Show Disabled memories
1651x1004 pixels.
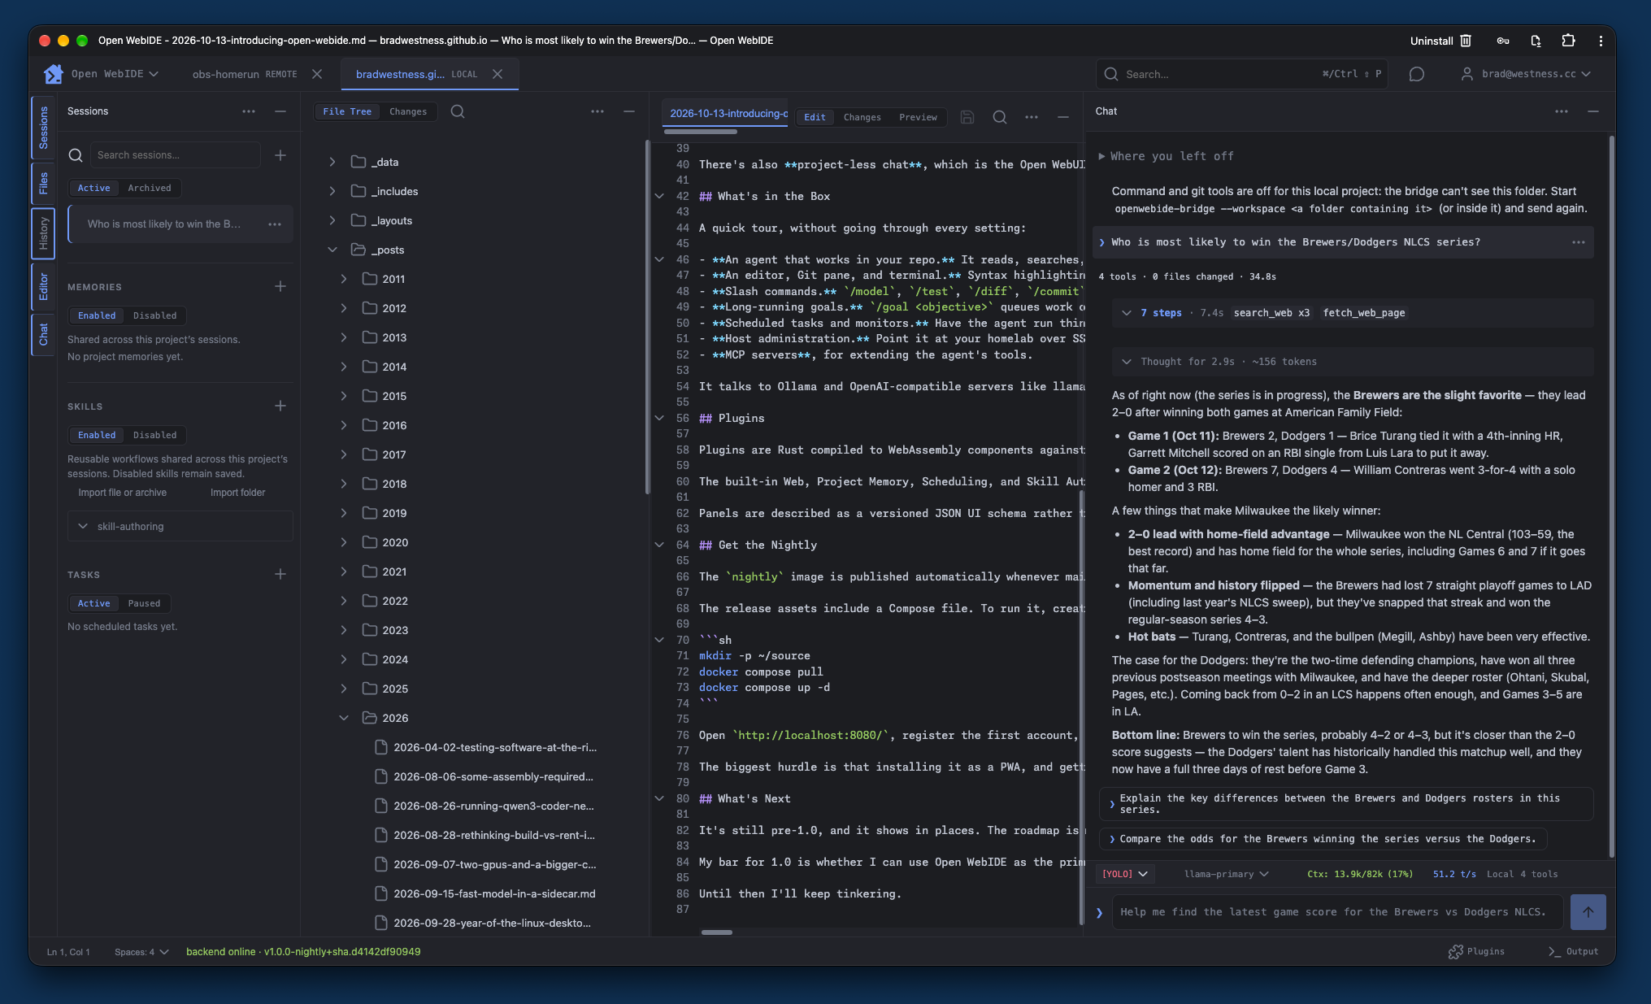pos(154,315)
